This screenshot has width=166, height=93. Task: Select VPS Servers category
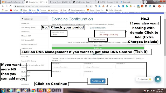pyautogui.click(x=25, y=32)
